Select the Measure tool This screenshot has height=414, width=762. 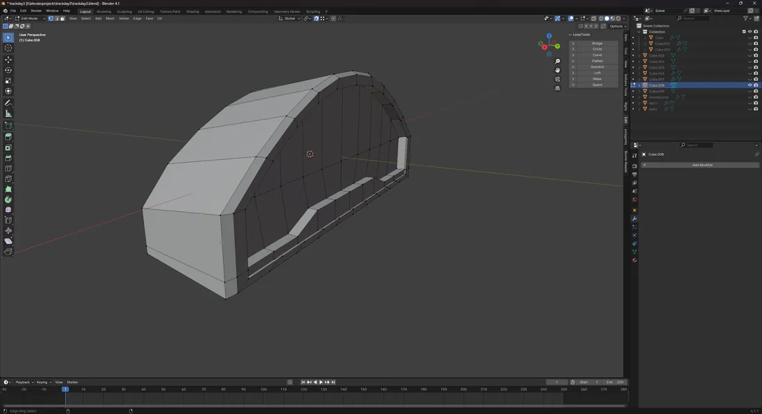coord(8,114)
